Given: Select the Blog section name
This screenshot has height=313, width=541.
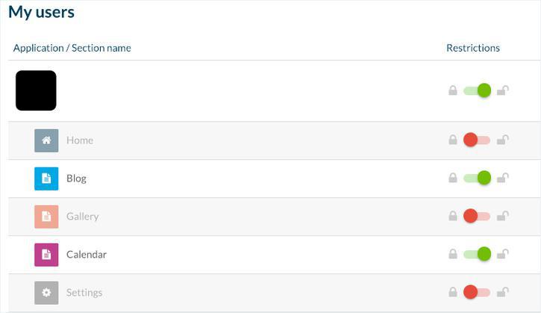Looking at the screenshot, I should (76, 179).
